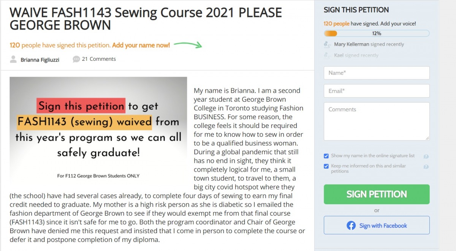Click signer icon next to Kael
Screen dimensions: 456x251
(x=327, y=55)
